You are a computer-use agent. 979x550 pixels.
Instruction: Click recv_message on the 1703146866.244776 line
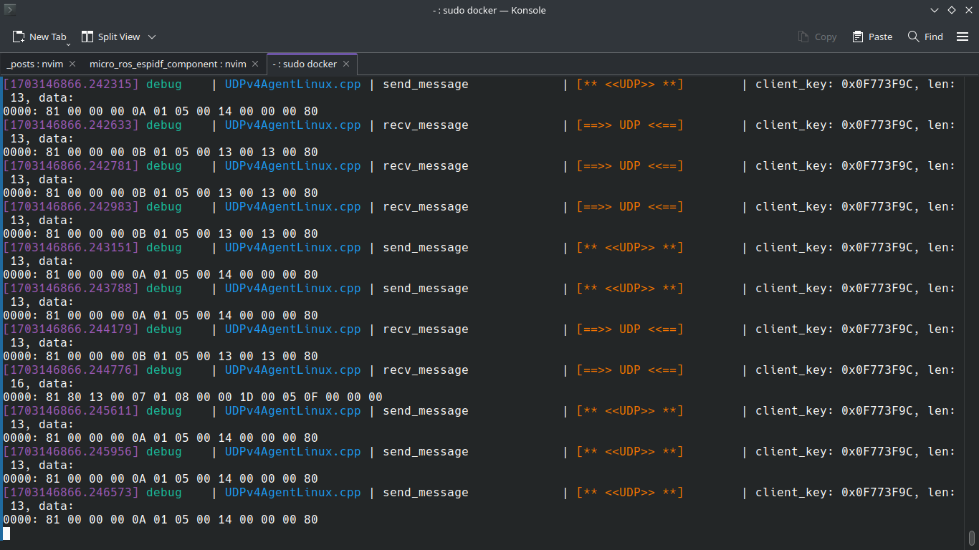click(x=426, y=370)
